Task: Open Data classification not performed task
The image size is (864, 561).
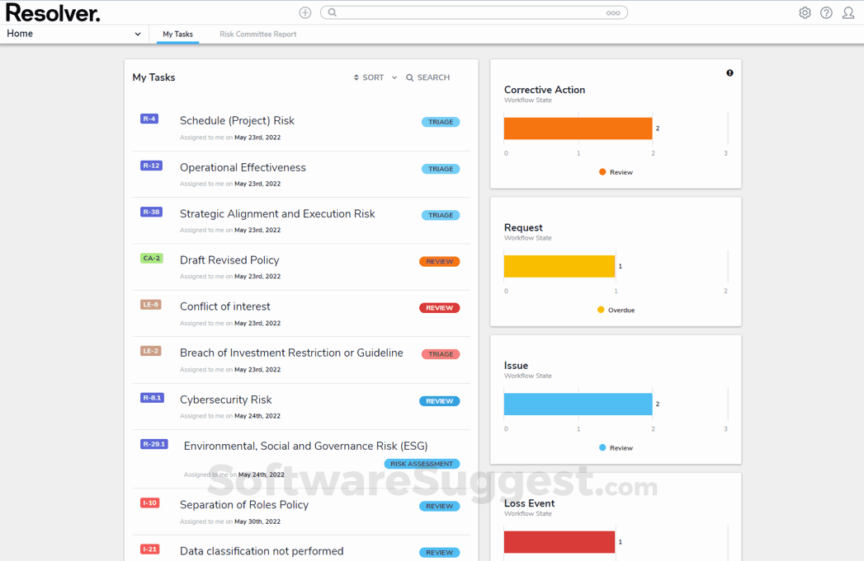Action: 262,550
